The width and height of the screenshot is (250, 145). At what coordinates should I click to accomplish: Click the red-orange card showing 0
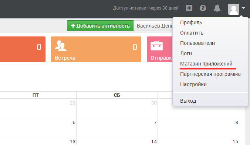point(23,49)
